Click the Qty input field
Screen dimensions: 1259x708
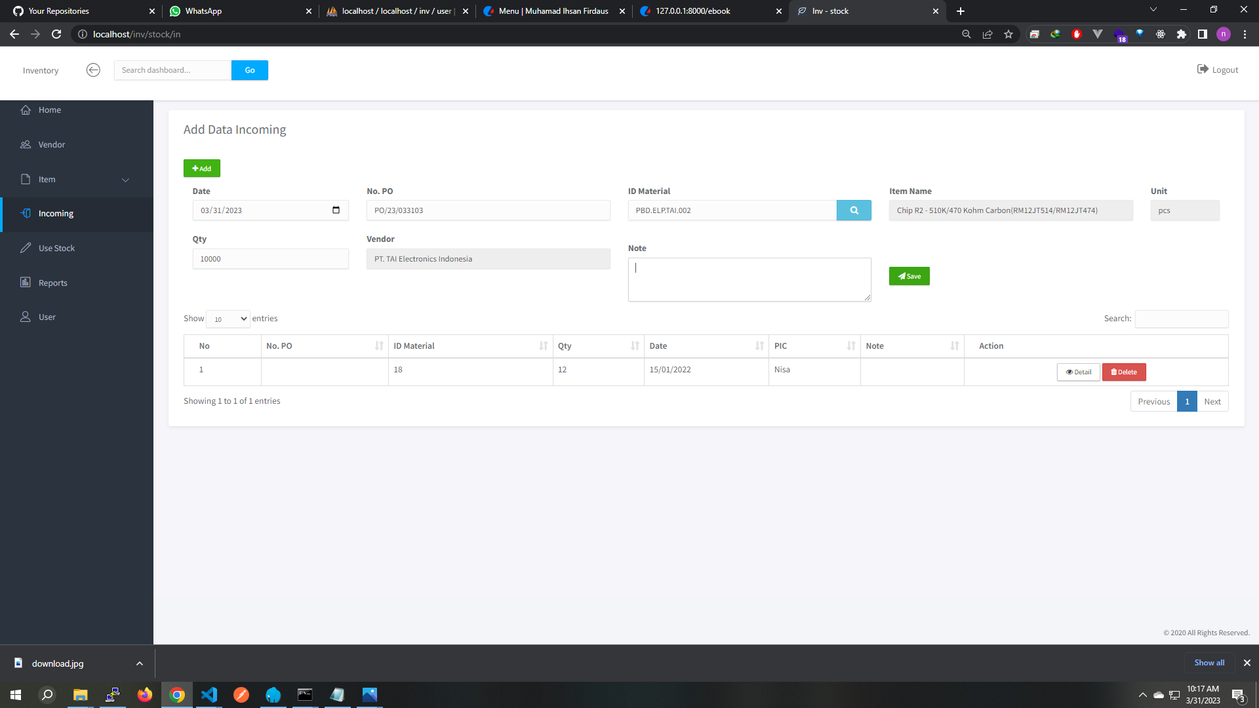(x=270, y=259)
